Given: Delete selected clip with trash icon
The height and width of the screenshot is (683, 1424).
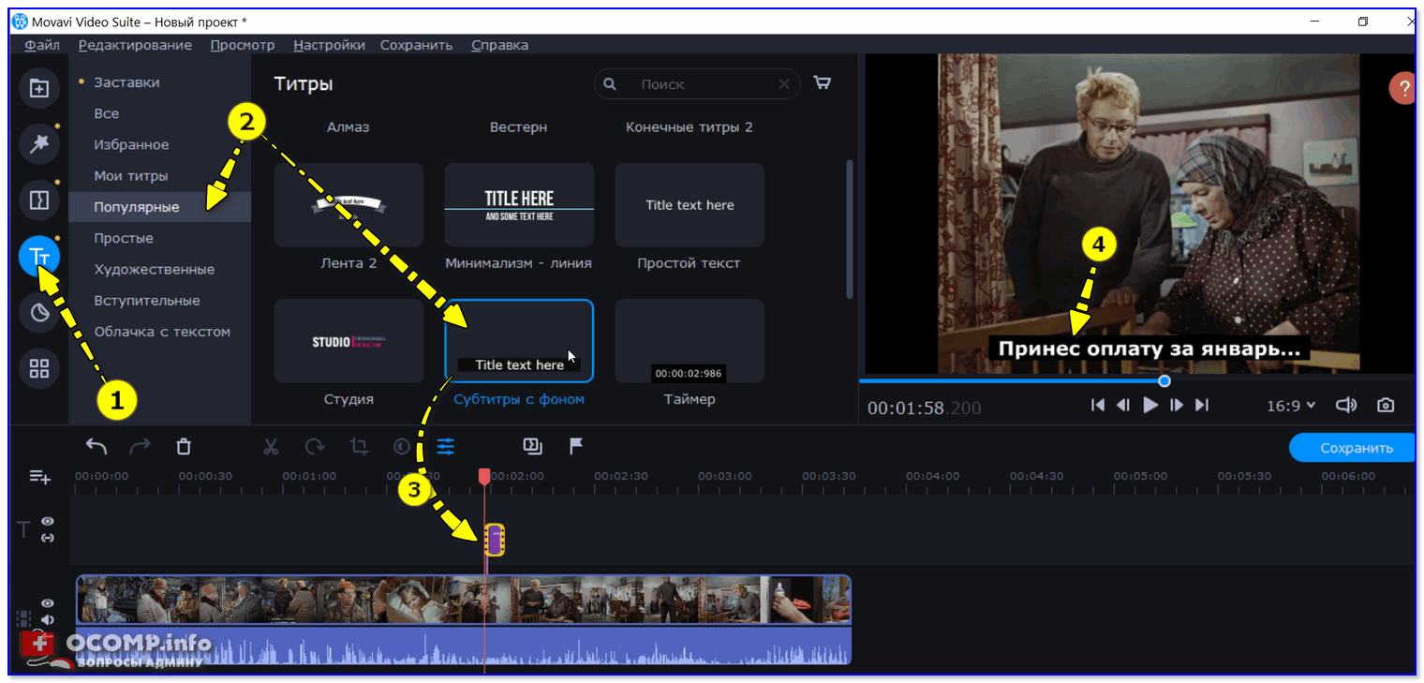Looking at the screenshot, I should tap(185, 447).
